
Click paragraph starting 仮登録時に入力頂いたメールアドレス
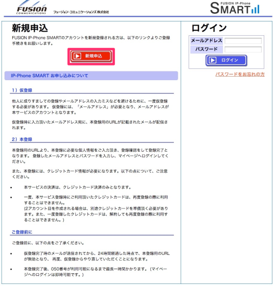(x=90, y=125)
